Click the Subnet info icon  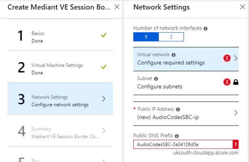[x=156, y=78]
